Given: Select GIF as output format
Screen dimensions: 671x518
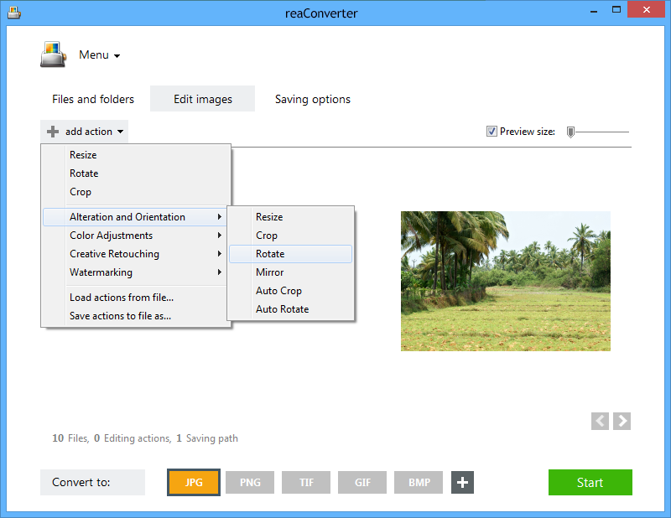Looking at the screenshot, I should 362,483.
